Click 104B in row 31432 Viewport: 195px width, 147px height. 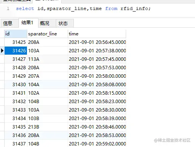(47, 102)
